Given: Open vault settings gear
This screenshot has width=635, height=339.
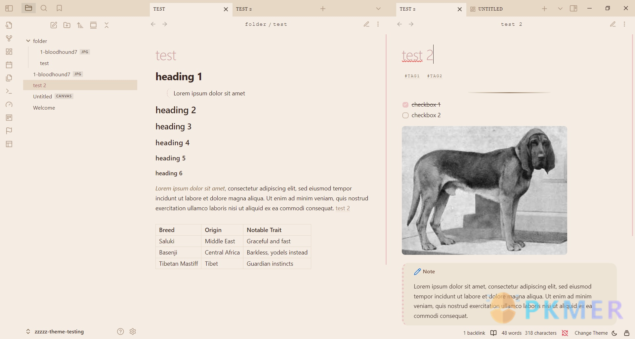Looking at the screenshot, I should click(x=133, y=331).
